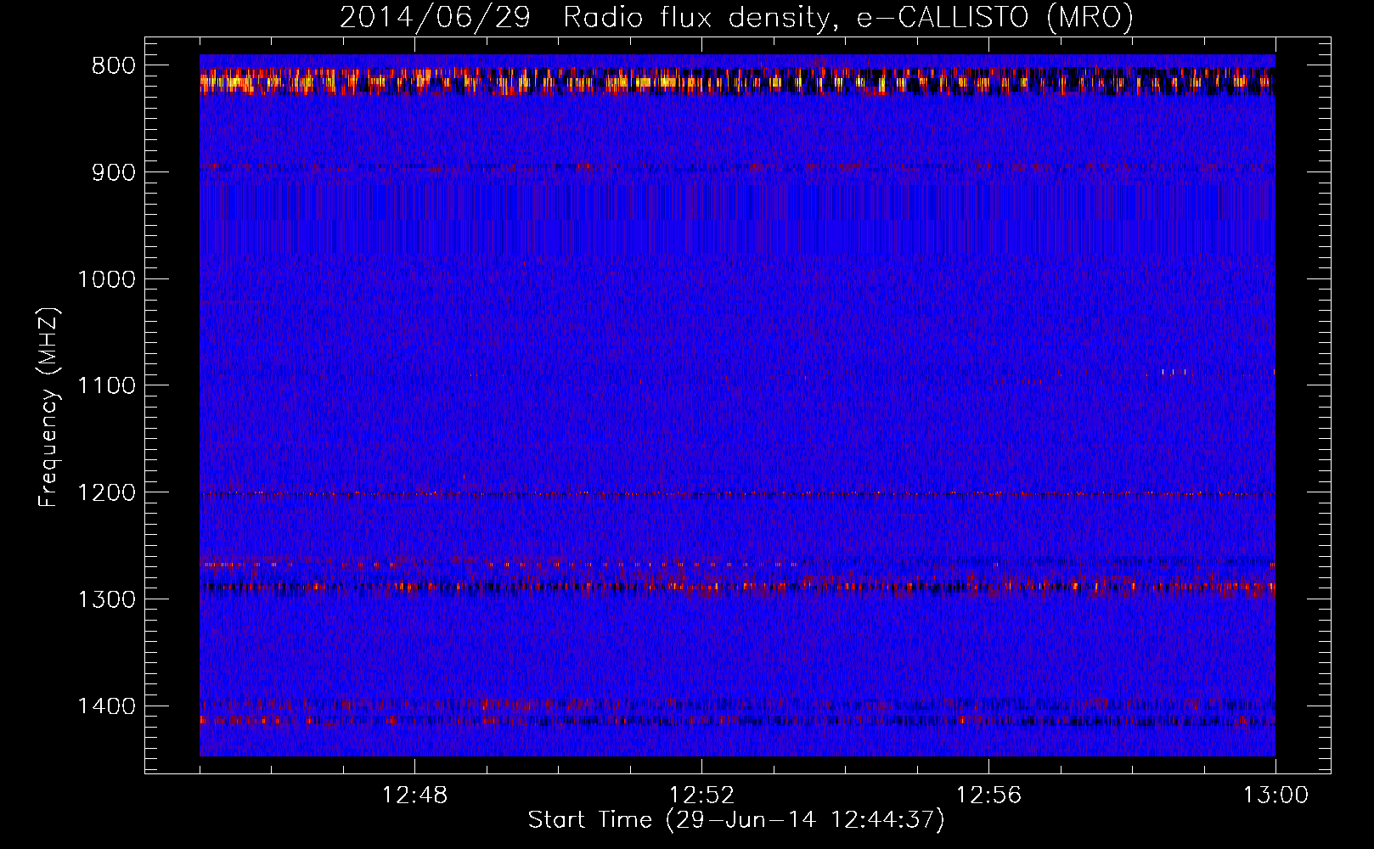Click the 1200 frequency tick label
The height and width of the screenshot is (849, 1374).
click(x=107, y=493)
